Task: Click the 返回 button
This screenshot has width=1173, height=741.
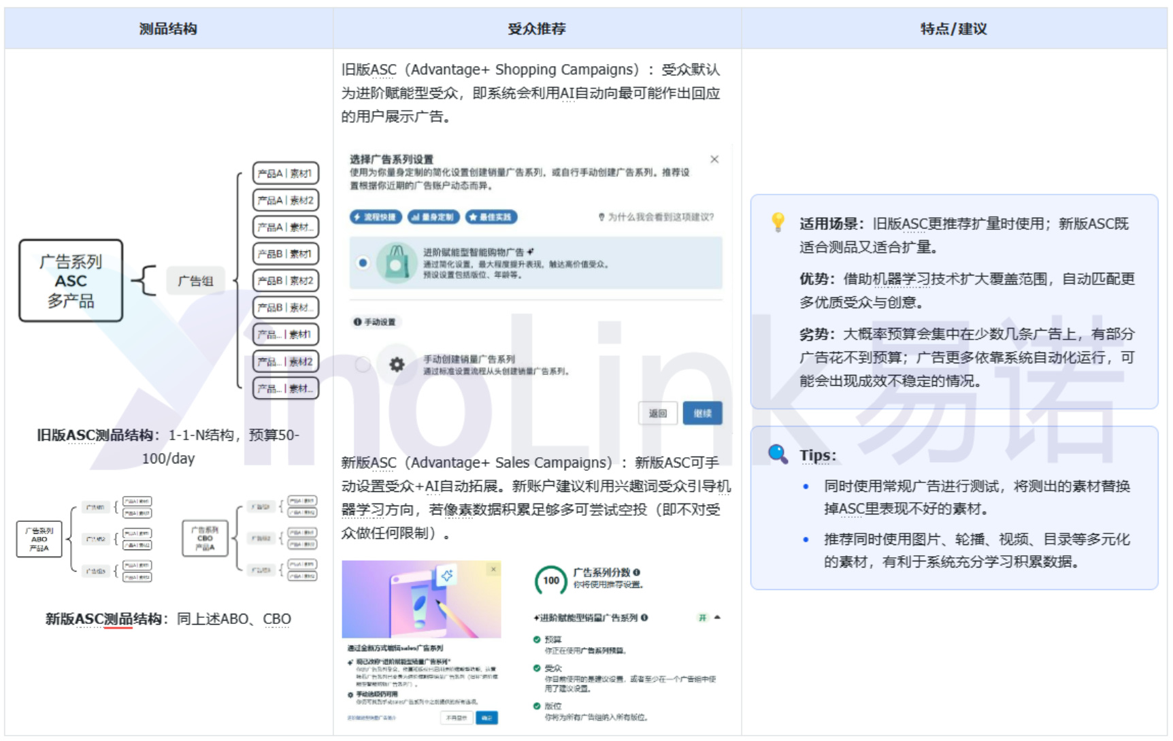Action: tap(658, 413)
